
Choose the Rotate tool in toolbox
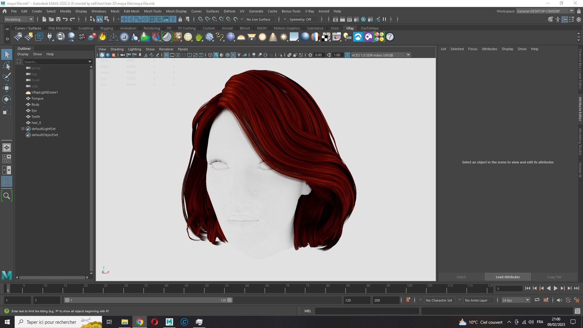click(x=6, y=99)
